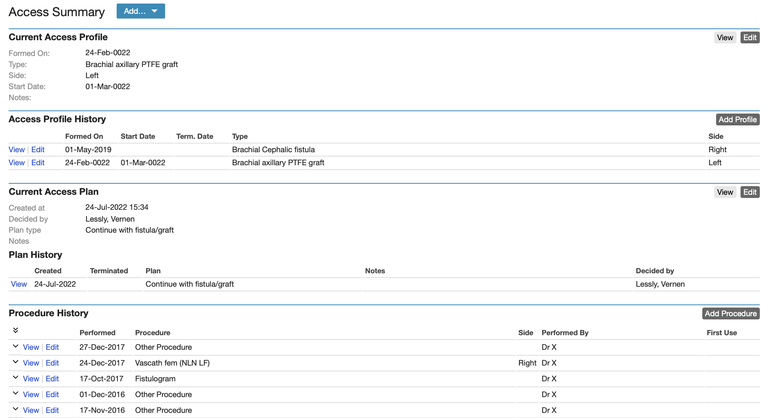
Task: Click the Add Profile button
Action: point(737,119)
